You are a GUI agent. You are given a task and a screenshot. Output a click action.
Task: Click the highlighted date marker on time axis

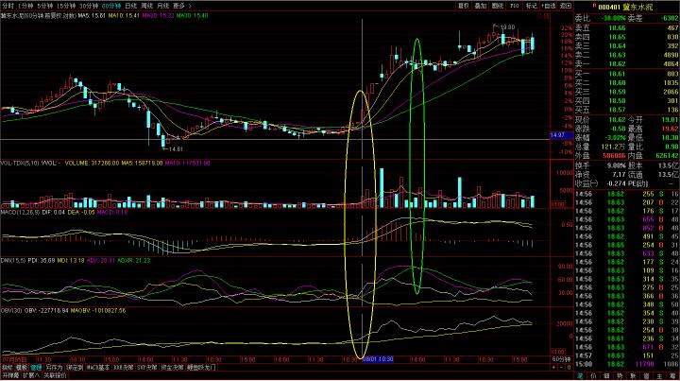click(378, 359)
